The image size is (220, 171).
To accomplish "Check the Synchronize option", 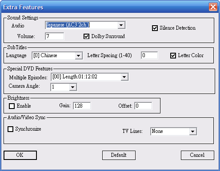I will (x=10, y=129).
